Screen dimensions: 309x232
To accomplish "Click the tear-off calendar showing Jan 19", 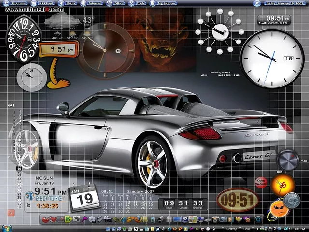I will click(84, 197).
